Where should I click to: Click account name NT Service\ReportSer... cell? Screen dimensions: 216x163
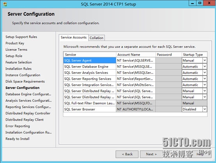[x=136, y=79]
